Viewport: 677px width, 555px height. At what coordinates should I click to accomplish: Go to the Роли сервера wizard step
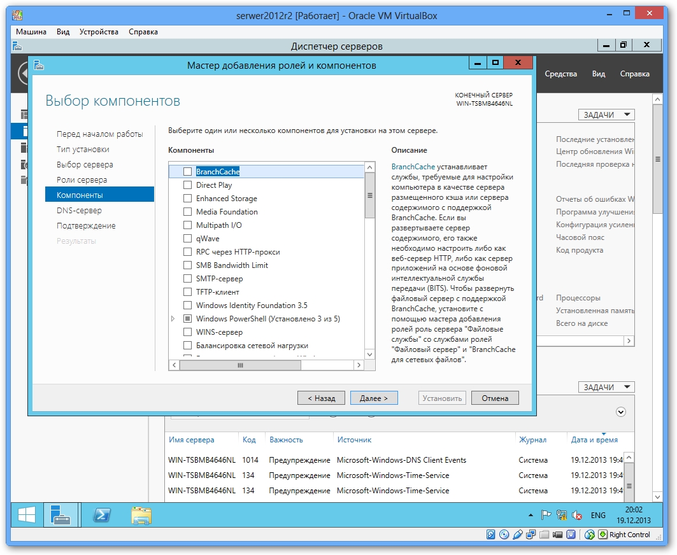click(82, 180)
